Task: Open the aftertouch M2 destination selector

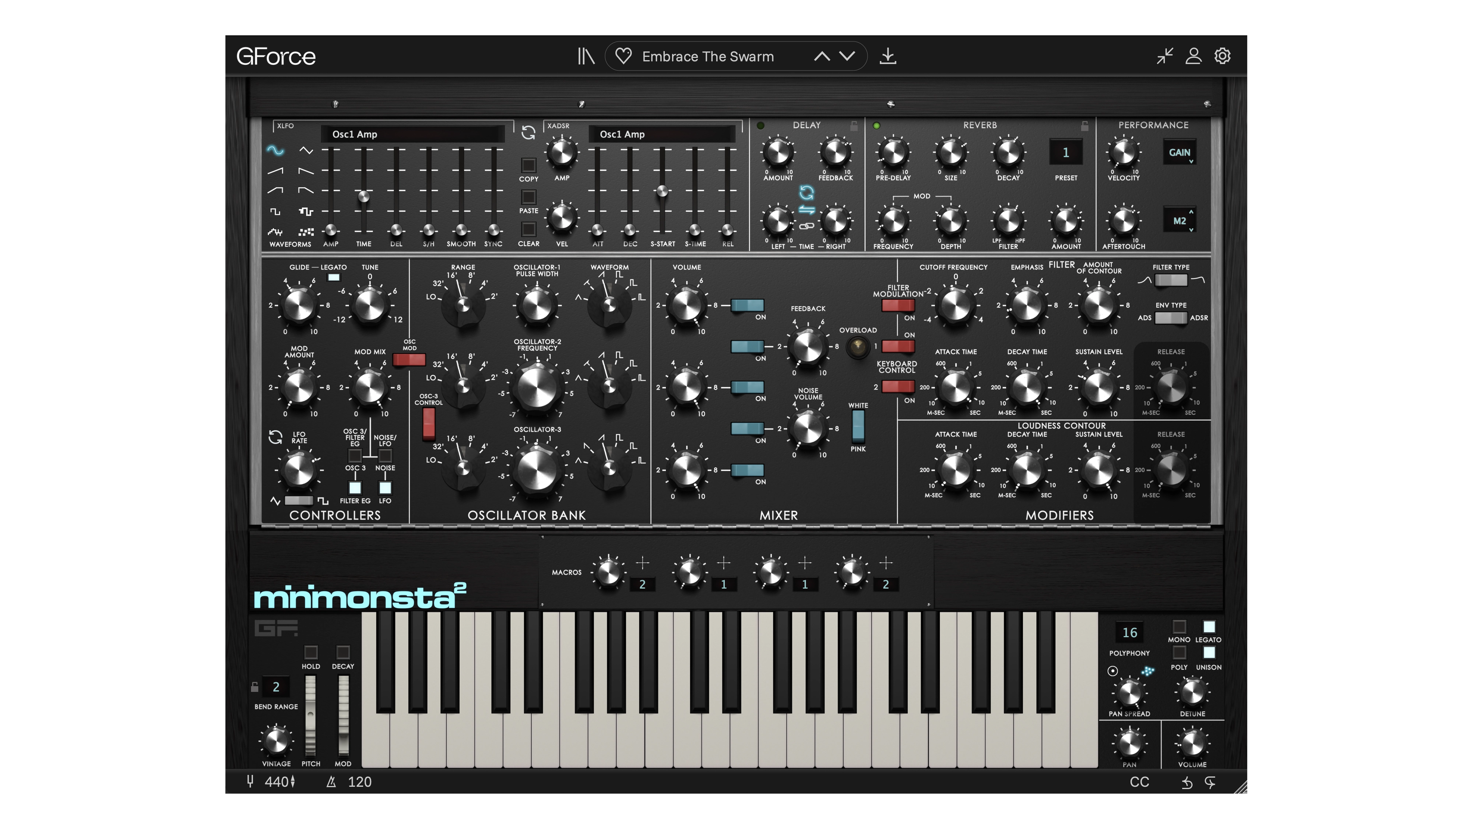Action: (1180, 221)
